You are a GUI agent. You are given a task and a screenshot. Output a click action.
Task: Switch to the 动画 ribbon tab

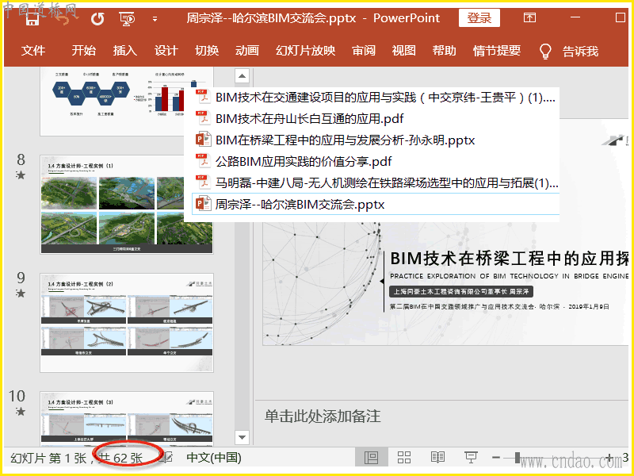pyautogui.click(x=247, y=51)
